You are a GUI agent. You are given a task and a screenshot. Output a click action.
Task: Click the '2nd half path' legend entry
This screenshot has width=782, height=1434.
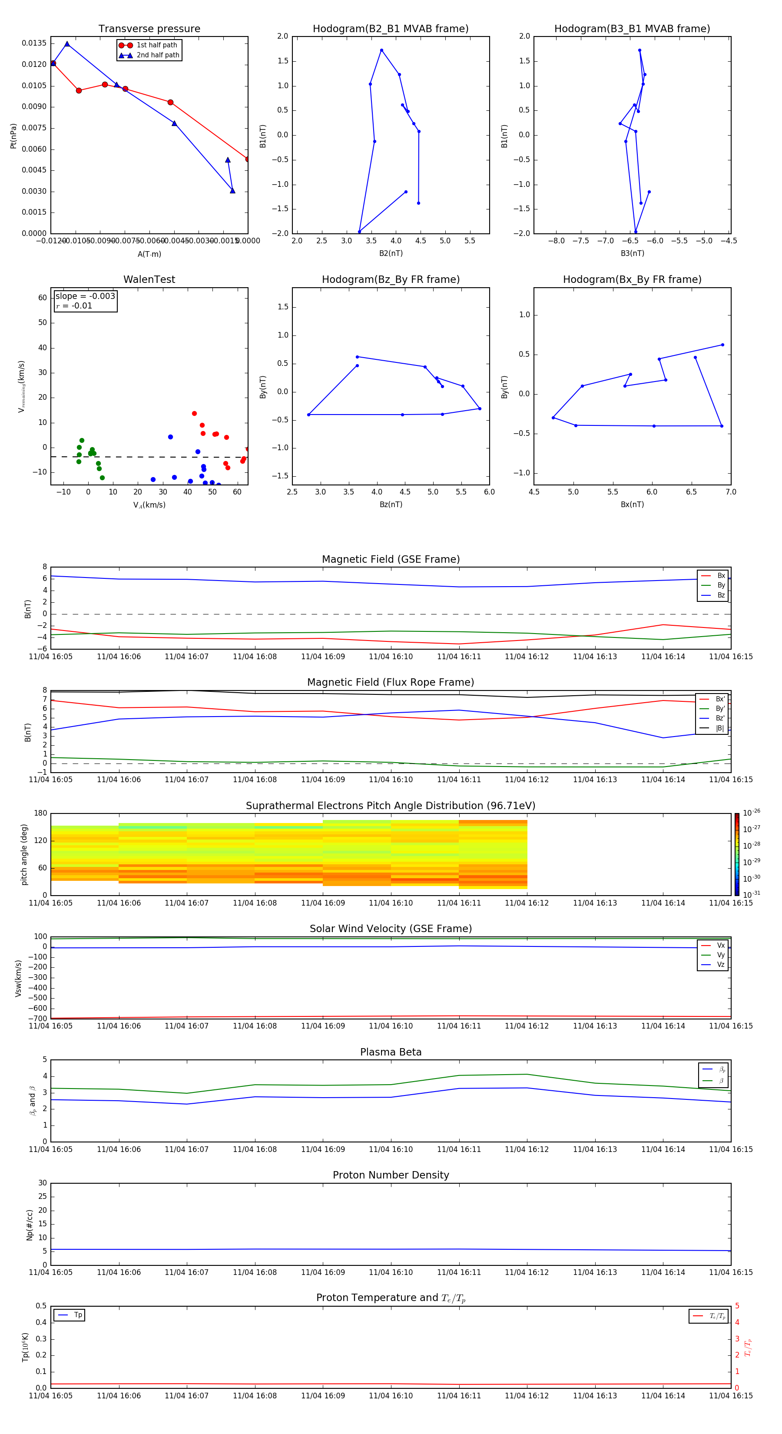click(x=149, y=55)
